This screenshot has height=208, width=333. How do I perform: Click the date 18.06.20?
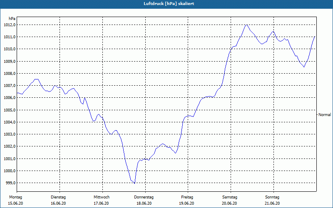click(144, 203)
